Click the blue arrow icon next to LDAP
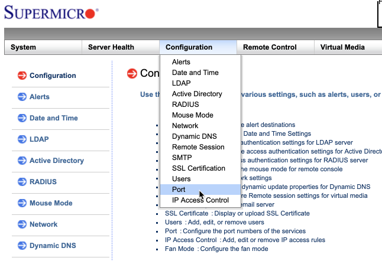This screenshot has width=382, height=261. click(x=22, y=139)
